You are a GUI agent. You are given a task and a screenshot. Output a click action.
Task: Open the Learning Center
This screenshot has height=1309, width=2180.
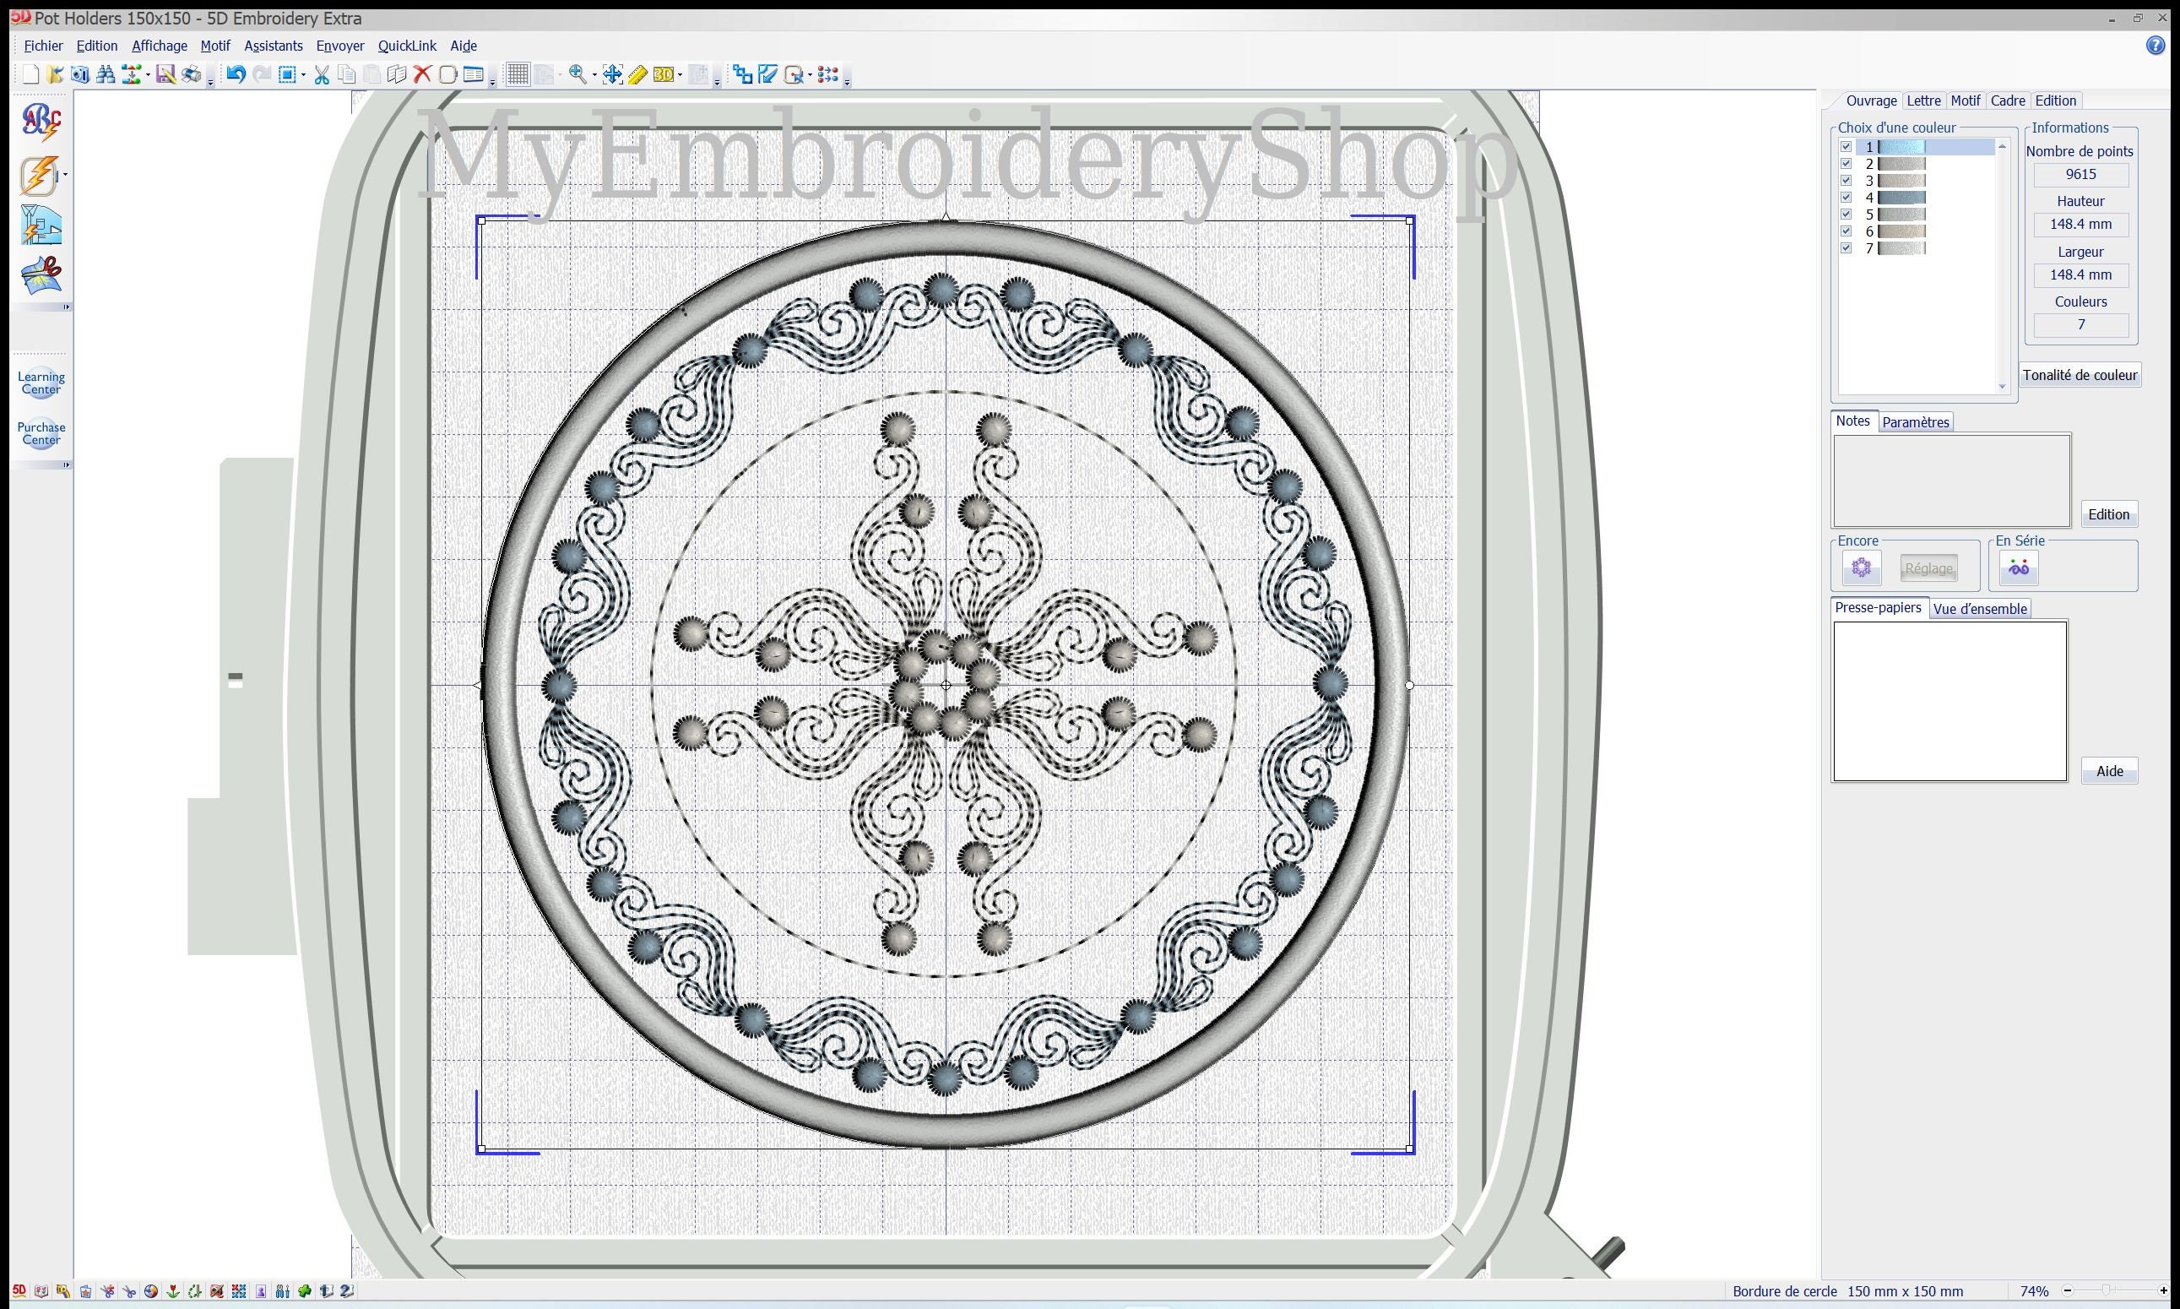[40, 381]
